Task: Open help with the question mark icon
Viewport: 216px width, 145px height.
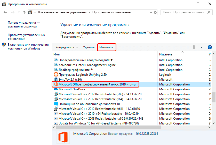Action: (x=210, y=47)
